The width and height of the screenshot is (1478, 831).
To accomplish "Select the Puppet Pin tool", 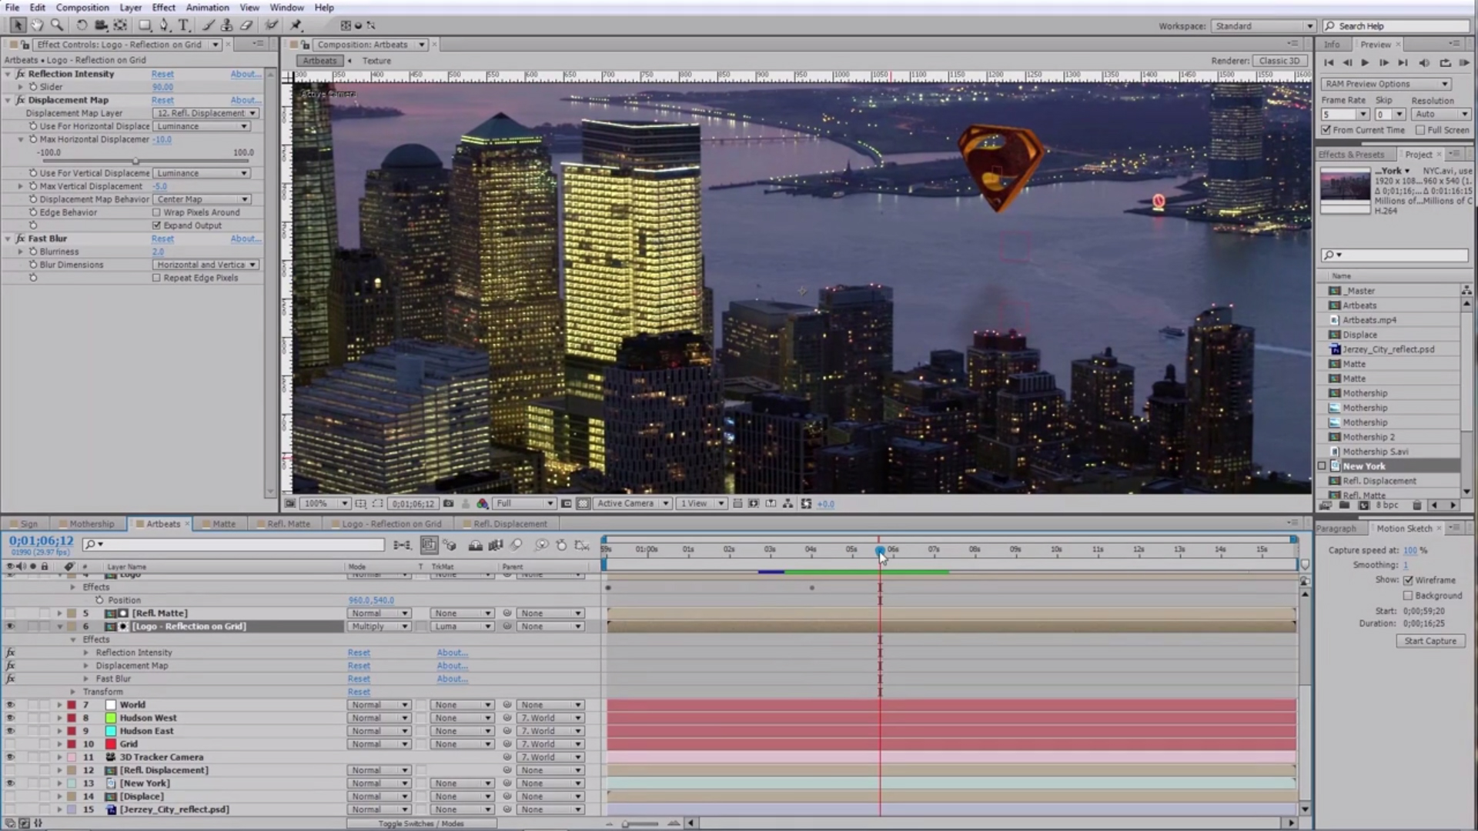I will tap(296, 25).
